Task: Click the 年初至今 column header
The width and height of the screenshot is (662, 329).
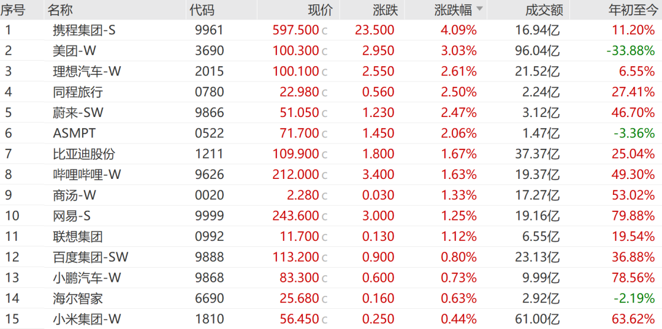Action: coord(631,10)
